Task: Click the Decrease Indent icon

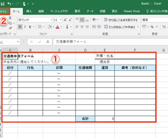Action: point(94,27)
